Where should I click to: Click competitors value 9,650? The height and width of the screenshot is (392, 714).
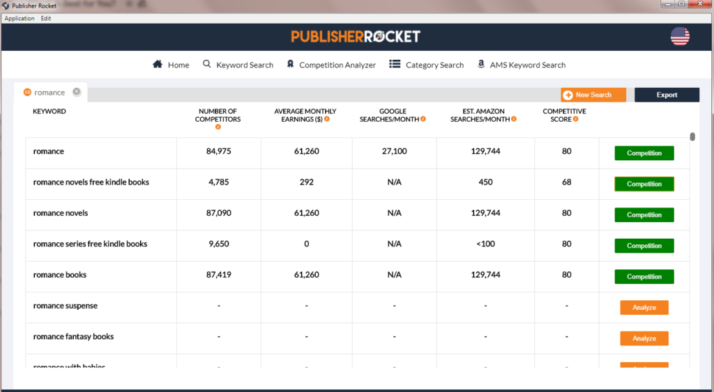click(x=218, y=244)
